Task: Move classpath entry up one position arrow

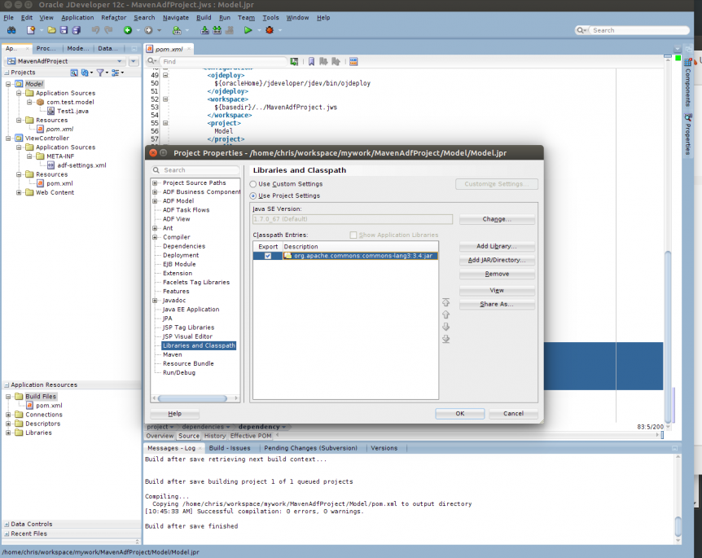Action: (445, 314)
